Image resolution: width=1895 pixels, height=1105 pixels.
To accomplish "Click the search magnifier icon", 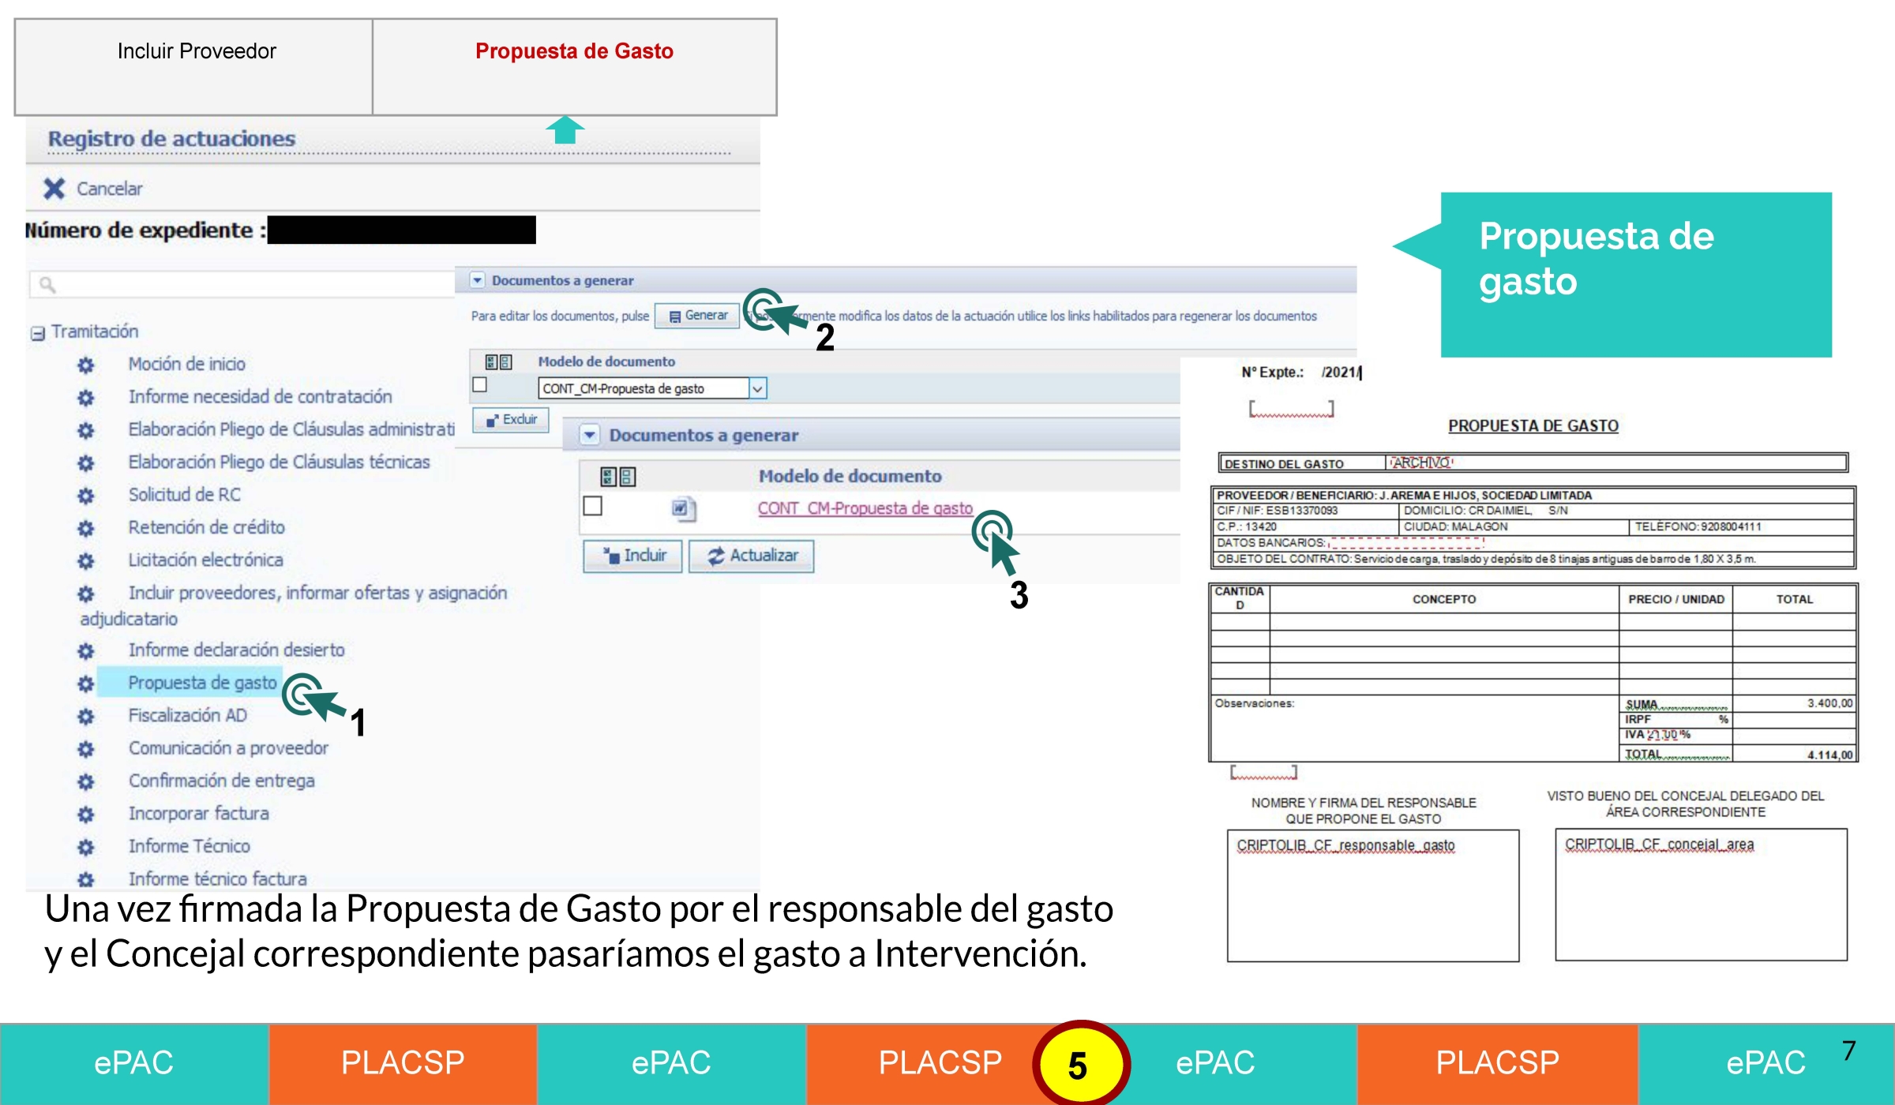I will (x=47, y=284).
